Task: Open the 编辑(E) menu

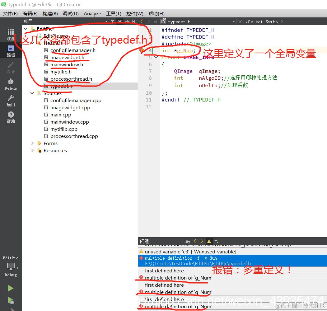Action: [30, 14]
